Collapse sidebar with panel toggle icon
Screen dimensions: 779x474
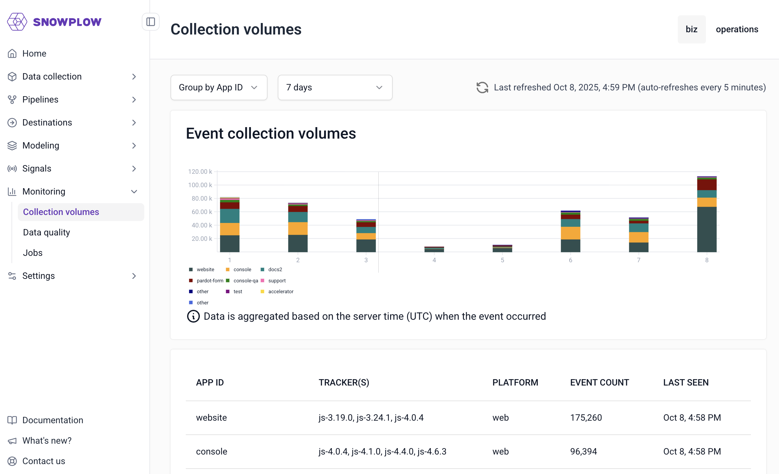click(150, 22)
